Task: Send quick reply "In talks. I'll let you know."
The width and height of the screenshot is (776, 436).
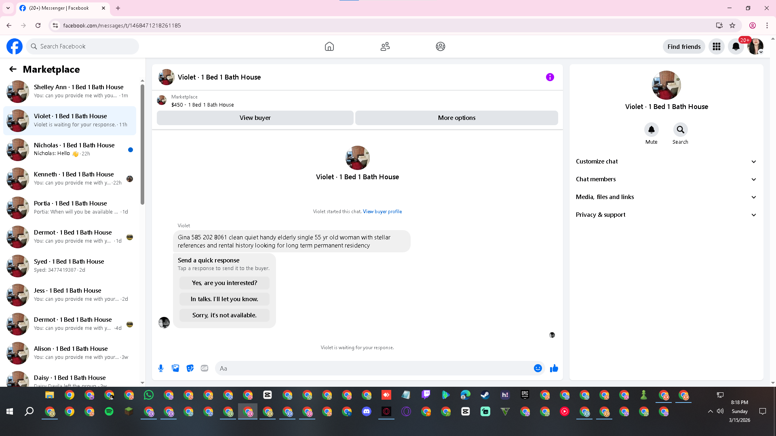Action: 224,299
